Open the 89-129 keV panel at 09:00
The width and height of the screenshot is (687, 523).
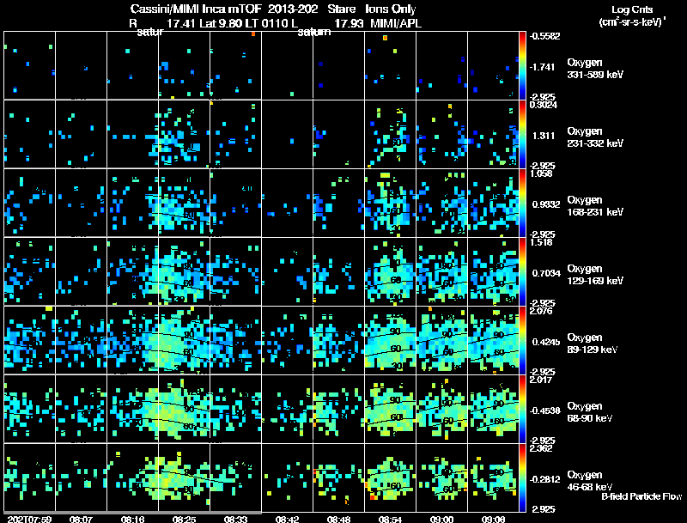441,340
